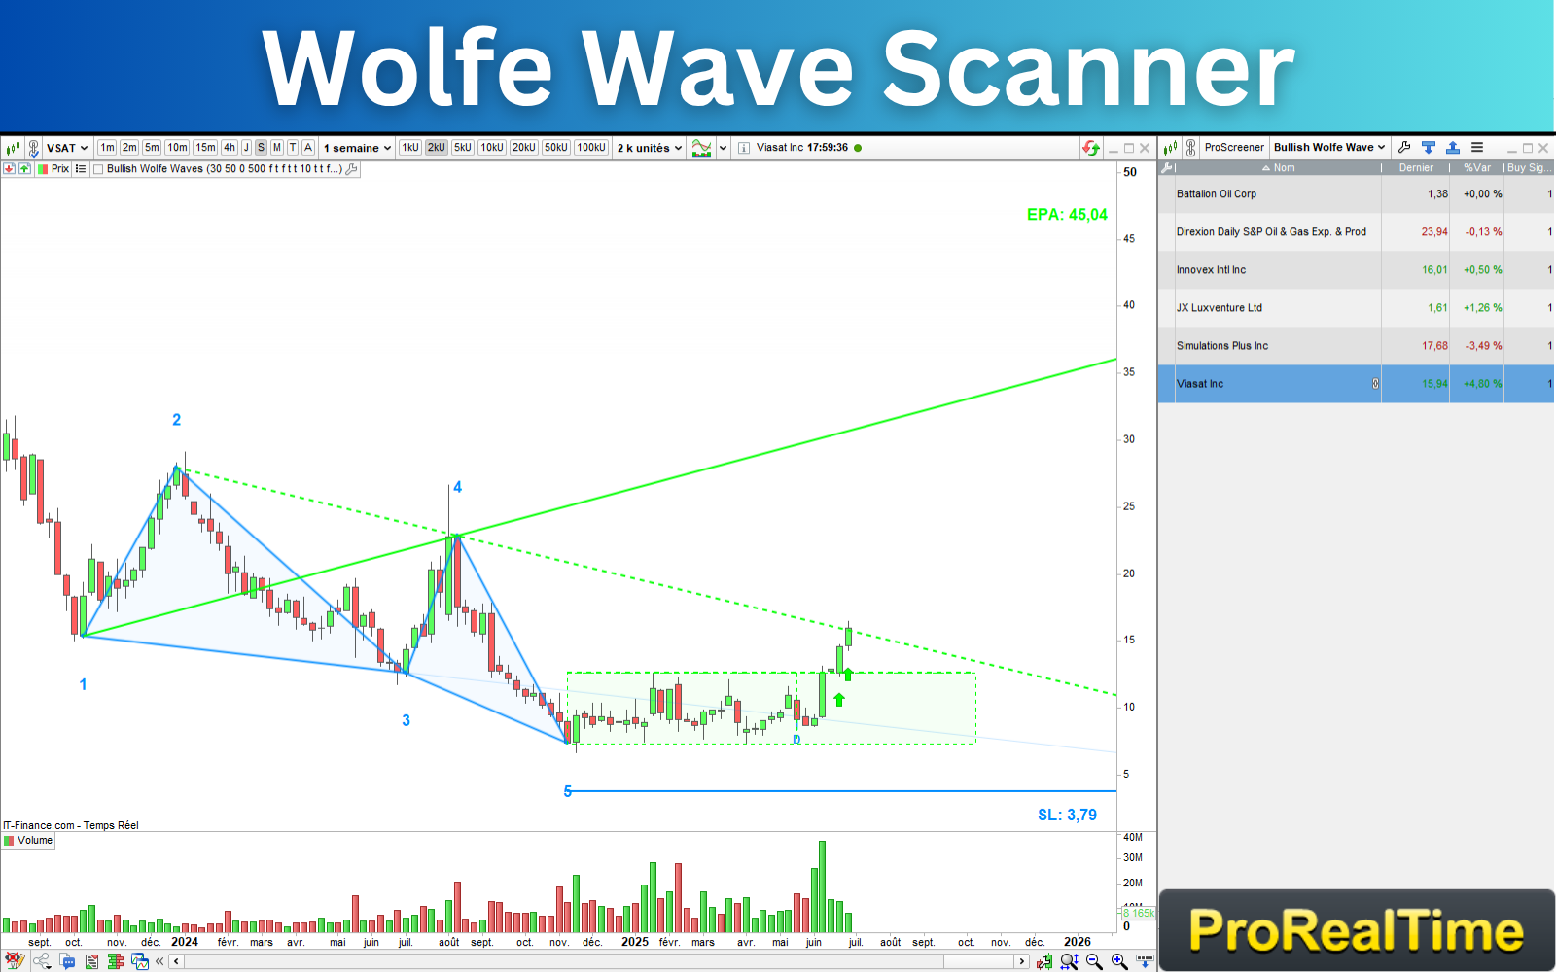Image resolution: width=1556 pixels, height=972 pixels.
Task: Set history to 50kU units
Action: point(556,148)
